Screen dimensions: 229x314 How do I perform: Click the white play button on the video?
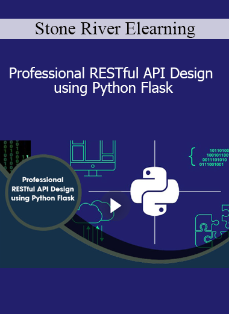tap(115, 206)
